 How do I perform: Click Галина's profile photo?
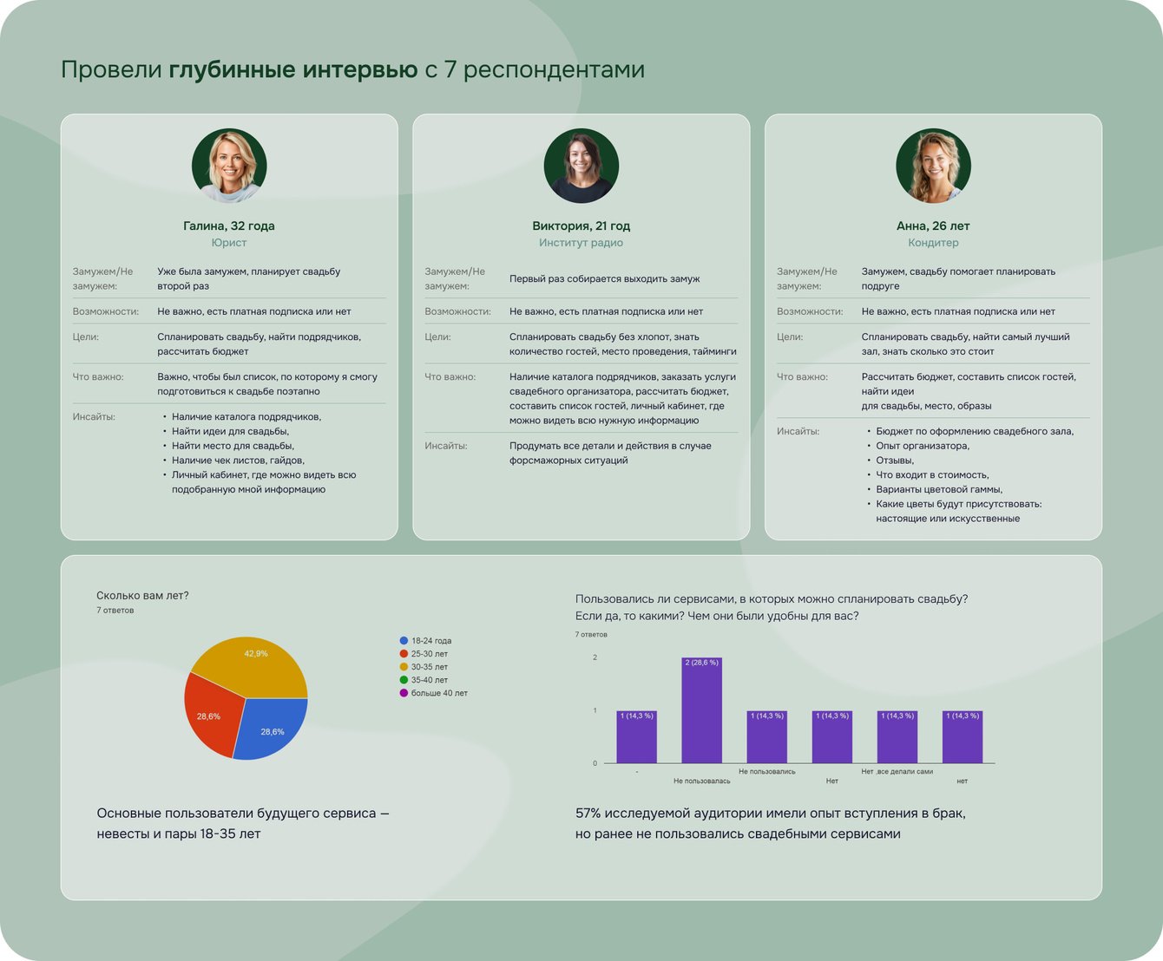tap(229, 166)
